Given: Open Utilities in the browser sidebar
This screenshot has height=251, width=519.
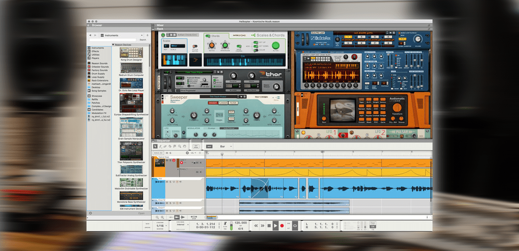Looking at the screenshot, I should pyautogui.click(x=94, y=55).
